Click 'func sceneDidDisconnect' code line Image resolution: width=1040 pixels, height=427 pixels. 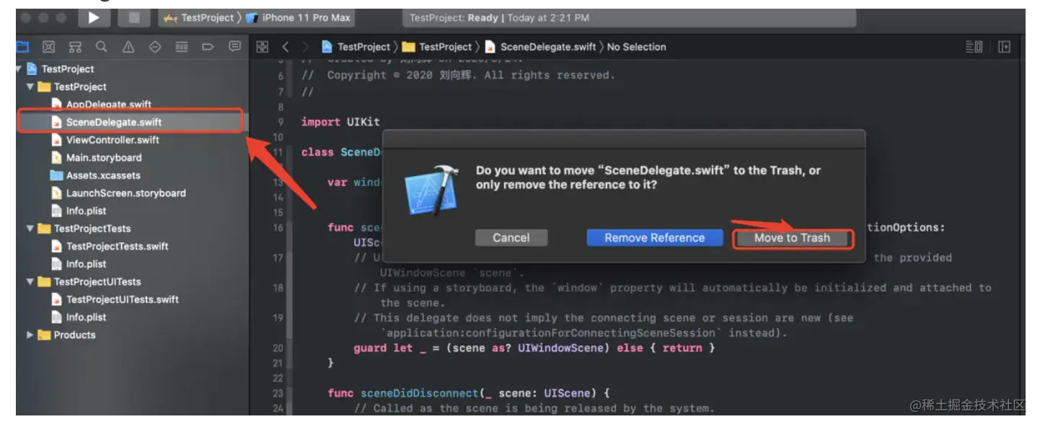469,393
